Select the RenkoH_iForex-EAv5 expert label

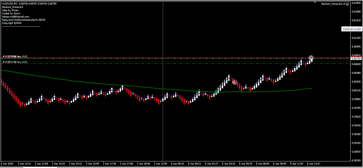(333, 4)
